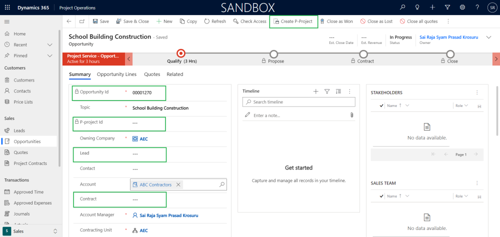Viewport: 500px width, 237px height.
Task: Create a New opportunity record
Action: [x=164, y=21]
